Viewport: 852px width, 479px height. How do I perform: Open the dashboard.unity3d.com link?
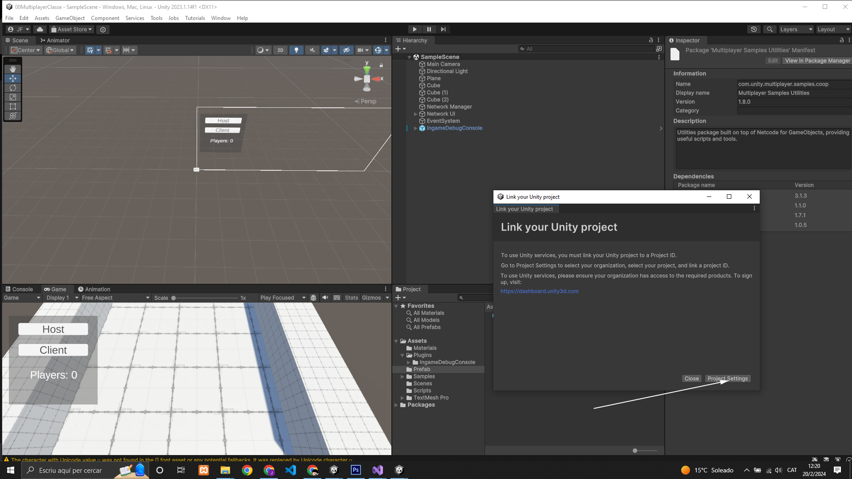point(539,291)
